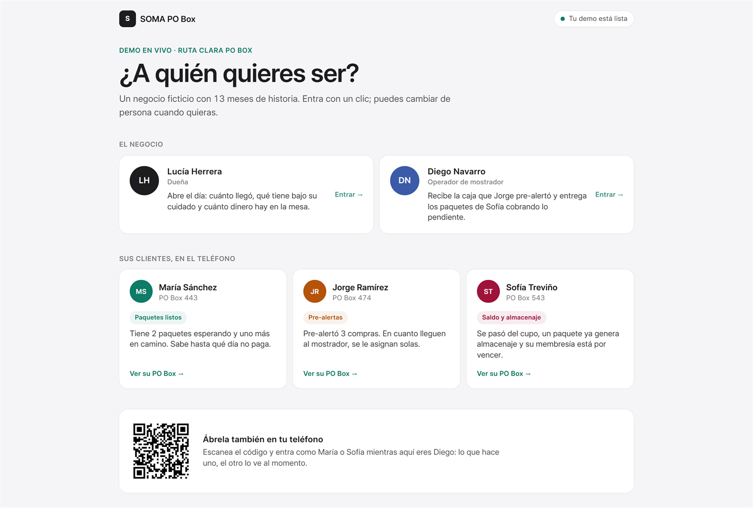Click the JR avatar for Jorge Ramírez
Screen dimensions: 753x508
pos(315,291)
